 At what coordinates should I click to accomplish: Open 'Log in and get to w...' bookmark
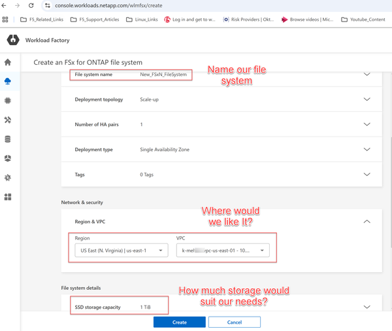pos(189,20)
